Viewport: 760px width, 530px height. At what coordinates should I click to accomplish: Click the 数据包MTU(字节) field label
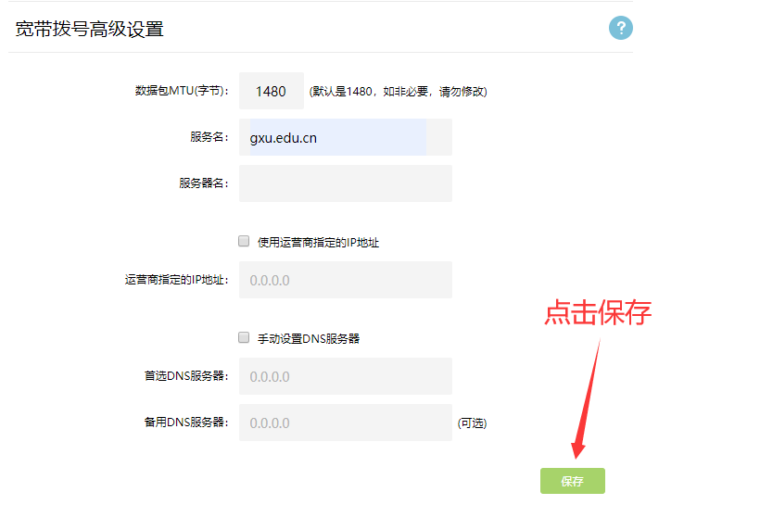[182, 91]
